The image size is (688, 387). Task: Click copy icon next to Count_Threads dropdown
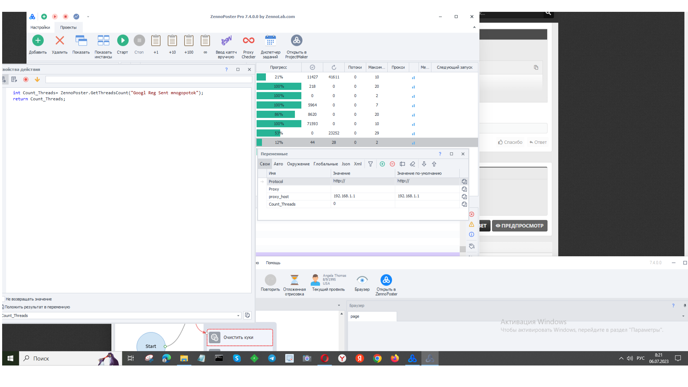point(247,315)
